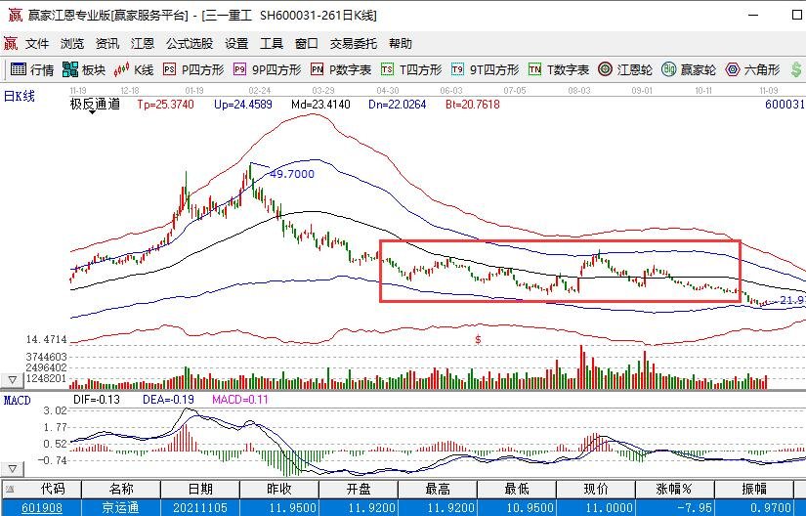
Task: Click the Bt=20.7618 indicator value
Action: click(473, 105)
